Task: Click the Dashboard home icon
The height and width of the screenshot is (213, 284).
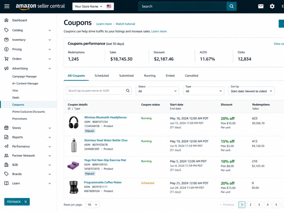Action: (6, 20)
